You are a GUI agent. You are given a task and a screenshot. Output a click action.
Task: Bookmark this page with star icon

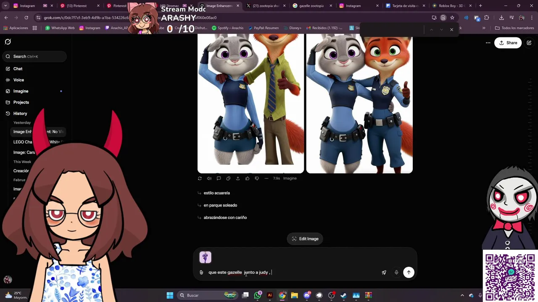click(452, 18)
